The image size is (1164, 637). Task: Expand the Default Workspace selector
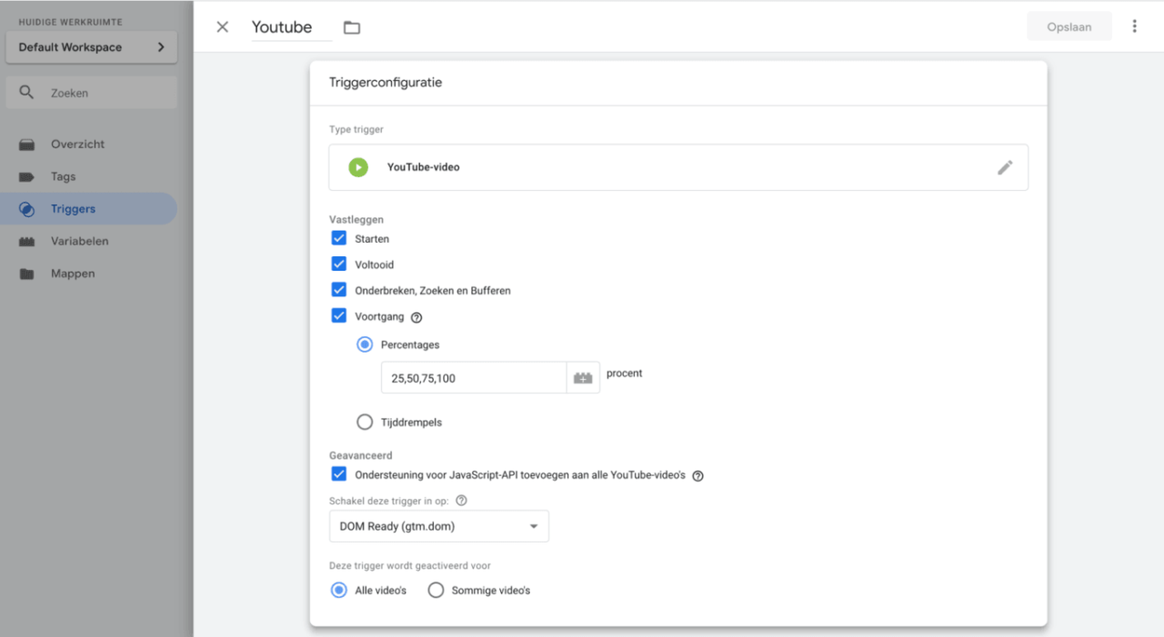[x=91, y=46]
